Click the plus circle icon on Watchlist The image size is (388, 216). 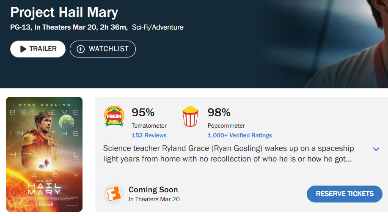tap(80, 49)
